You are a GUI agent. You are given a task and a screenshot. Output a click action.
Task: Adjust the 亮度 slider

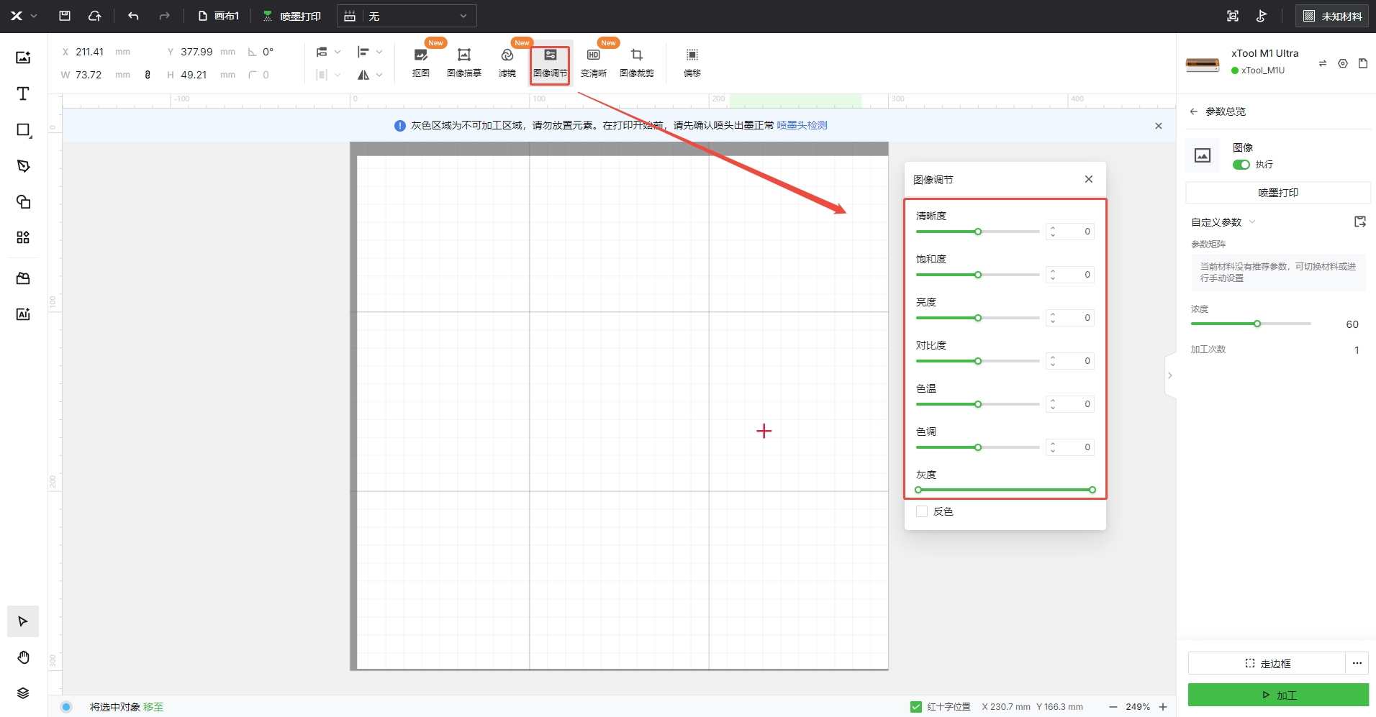(x=978, y=318)
